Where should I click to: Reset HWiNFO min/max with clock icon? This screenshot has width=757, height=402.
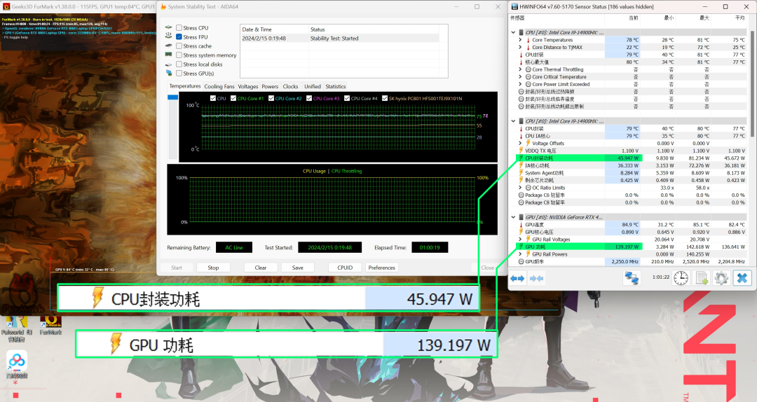click(x=681, y=278)
